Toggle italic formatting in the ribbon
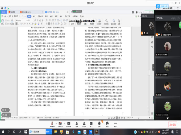This screenshot has height=135, width=181. coord(19,24)
